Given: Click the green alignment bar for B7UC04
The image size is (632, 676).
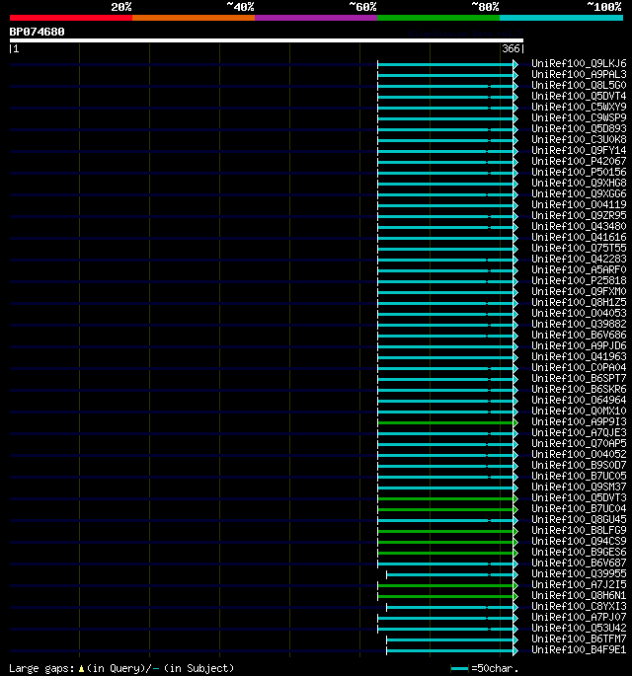Looking at the screenshot, I should click(x=445, y=509).
